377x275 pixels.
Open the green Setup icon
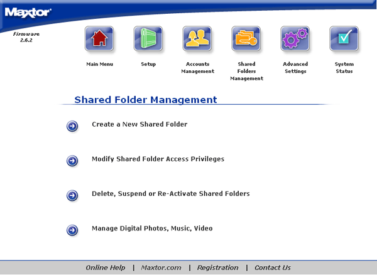[148, 38]
